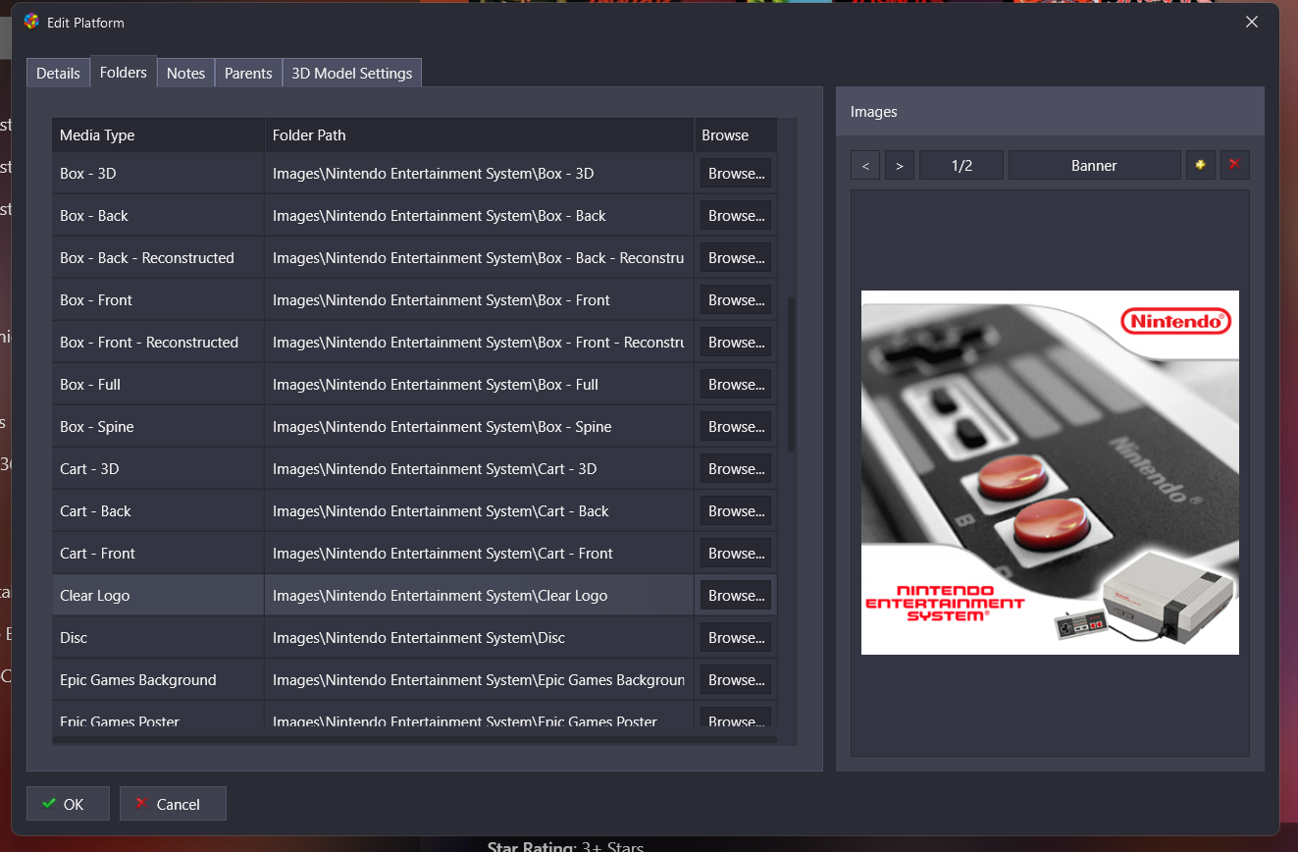Browse the folder for Box - Front - Reconstructed

(x=736, y=343)
